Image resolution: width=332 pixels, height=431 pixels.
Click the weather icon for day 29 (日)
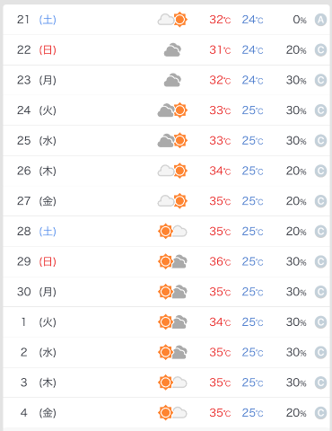click(172, 261)
